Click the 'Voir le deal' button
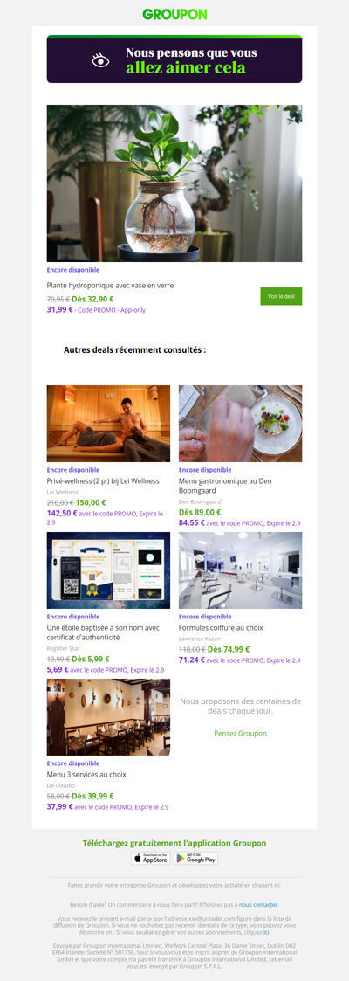Image resolution: width=349 pixels, height=981 pixels. tap(281, 296)
